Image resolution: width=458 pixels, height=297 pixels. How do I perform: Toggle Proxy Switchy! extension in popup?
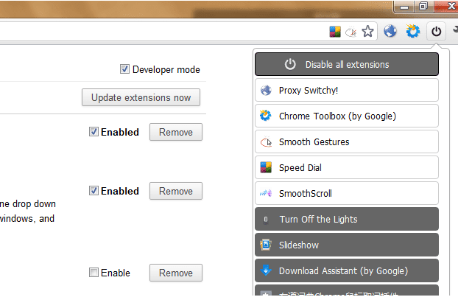pos(347,90)
